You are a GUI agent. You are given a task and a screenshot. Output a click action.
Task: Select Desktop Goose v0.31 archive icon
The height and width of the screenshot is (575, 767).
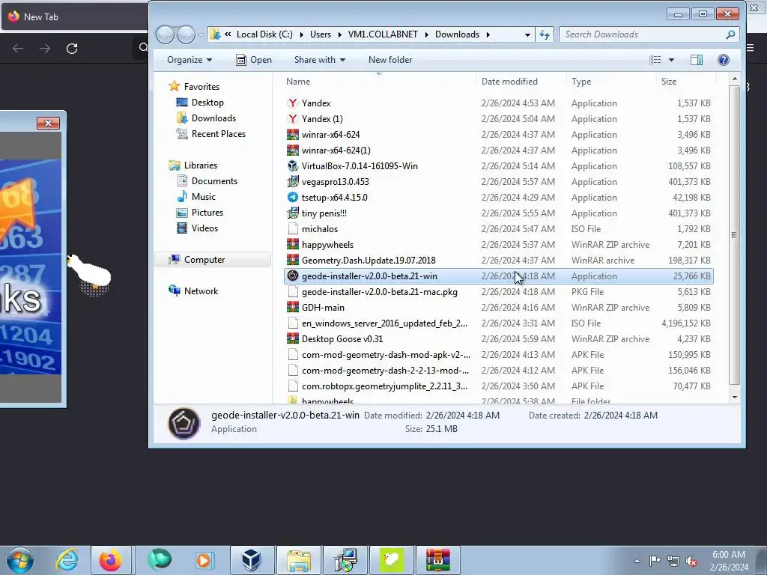pyautogui.click(x=293, y=339)
